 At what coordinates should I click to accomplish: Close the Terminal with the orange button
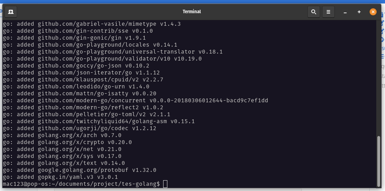point(373,12)
